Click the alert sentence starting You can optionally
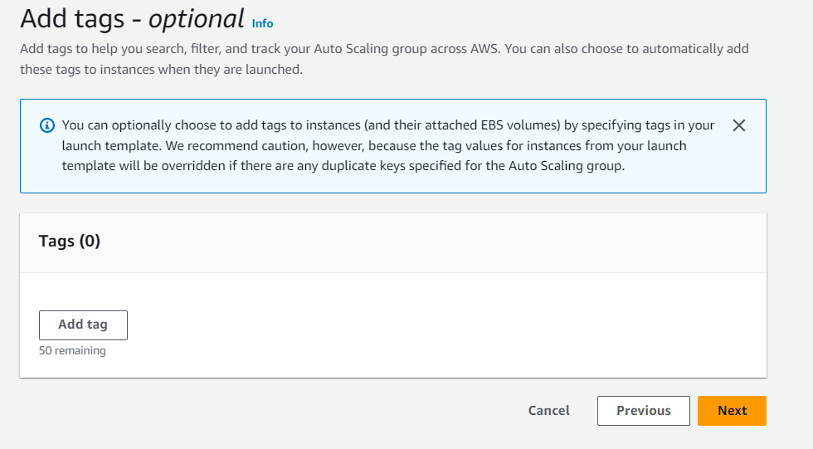Screen dimensions: 813x449 click(388, 125)
